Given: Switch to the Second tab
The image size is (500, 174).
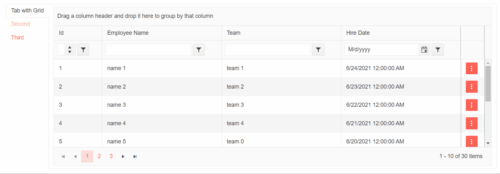Looking at the screenshot, I should coord(20,24).
